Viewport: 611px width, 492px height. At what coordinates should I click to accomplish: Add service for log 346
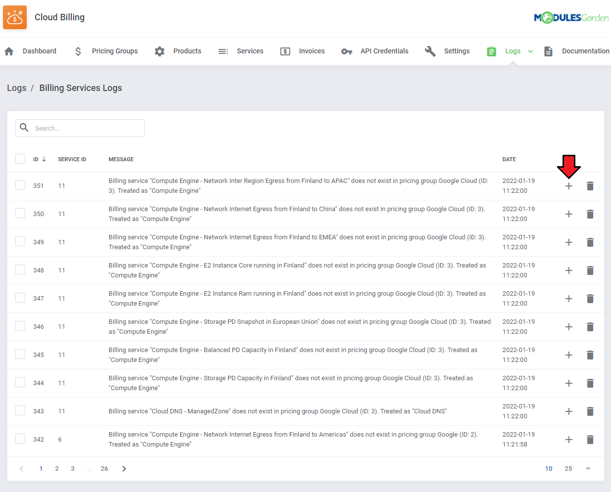click(569, 327)
